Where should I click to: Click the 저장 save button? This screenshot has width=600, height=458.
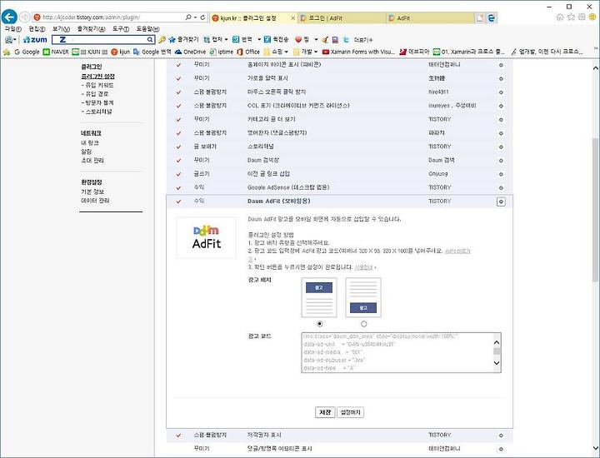coord(325,412)
